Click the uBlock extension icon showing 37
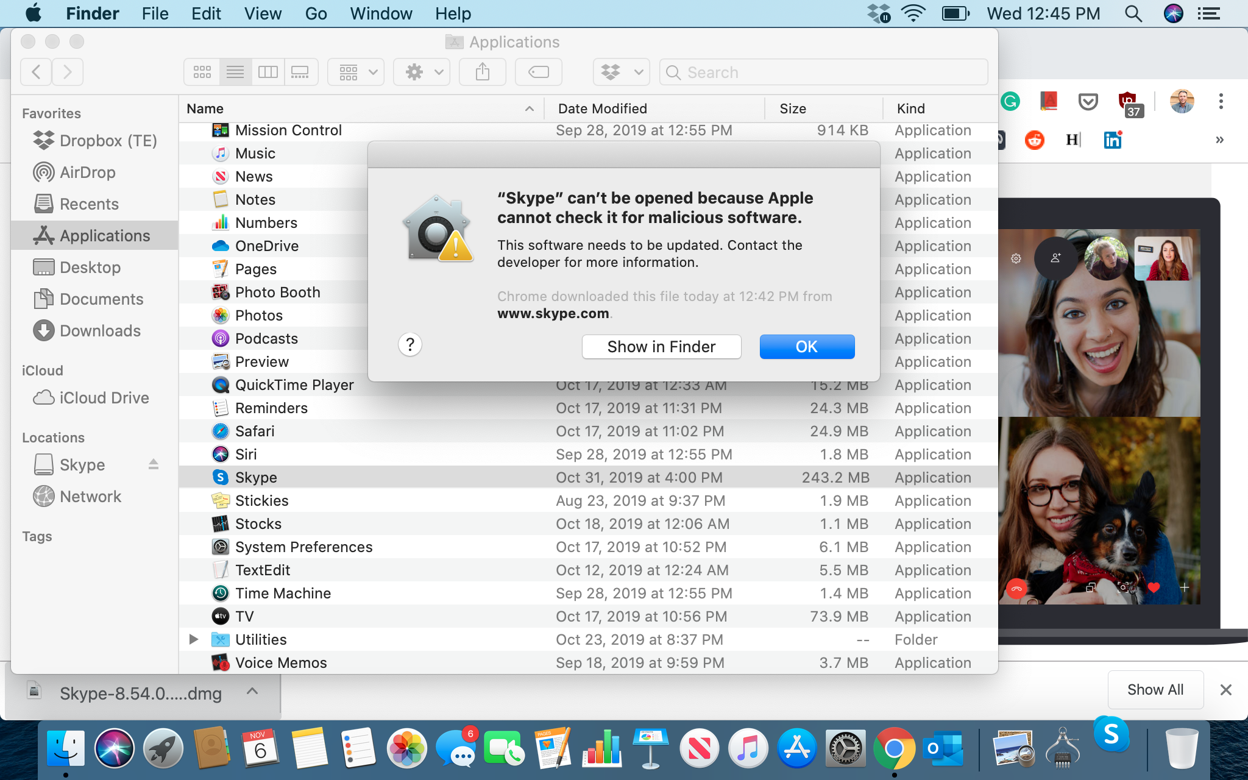The image size is (1248, 780). [1129, 103]
